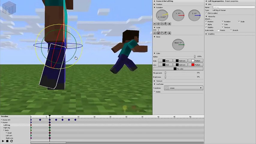The height and width of the screenshot is (144, 256).
Task: Click the view cube in the viewport corner
Action: click(9, 8)
